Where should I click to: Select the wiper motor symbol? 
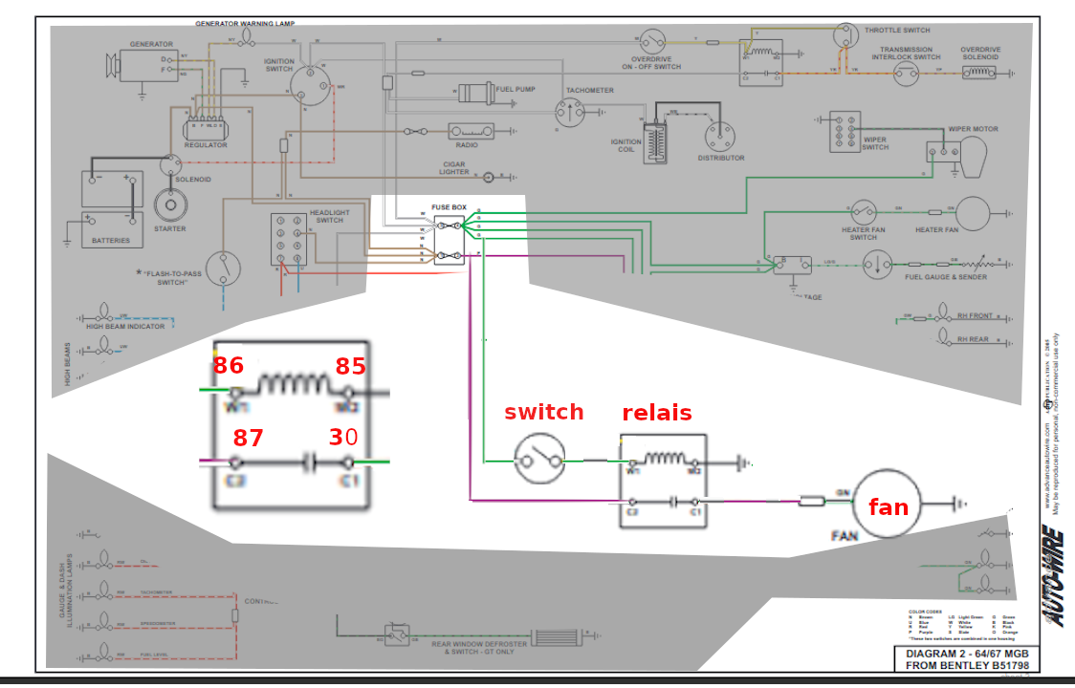click(x=957, y=155)
